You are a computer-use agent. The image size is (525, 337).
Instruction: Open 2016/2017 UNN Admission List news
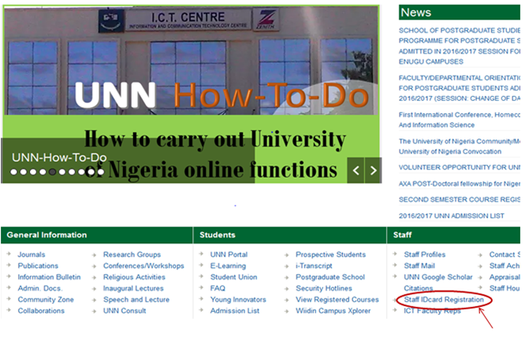452,216
